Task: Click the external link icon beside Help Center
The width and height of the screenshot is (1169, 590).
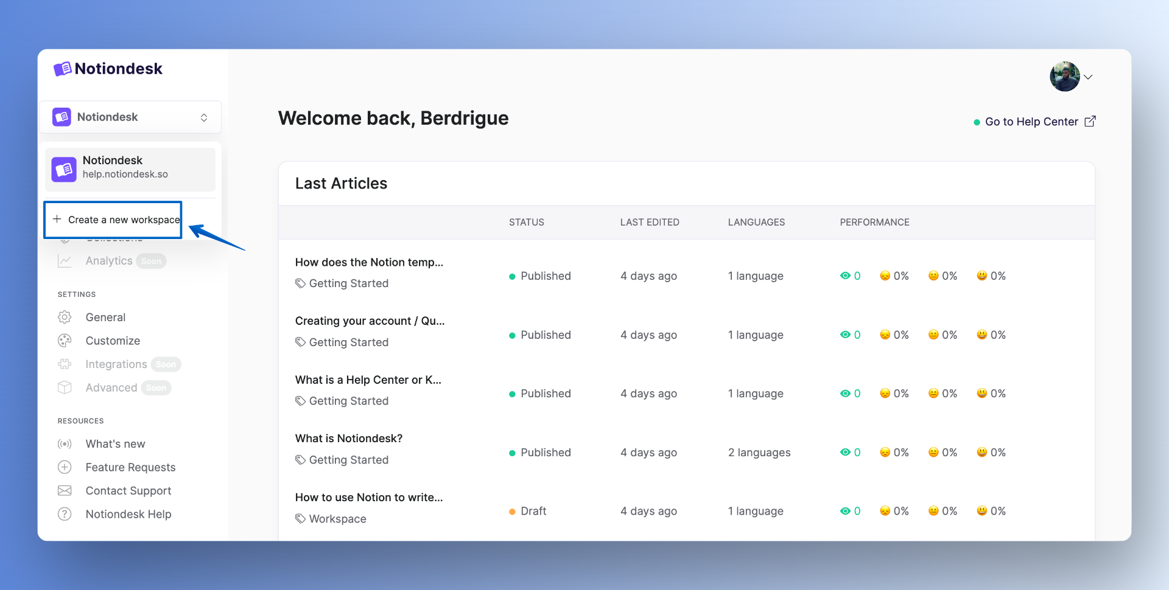Action: (1090, 122)
